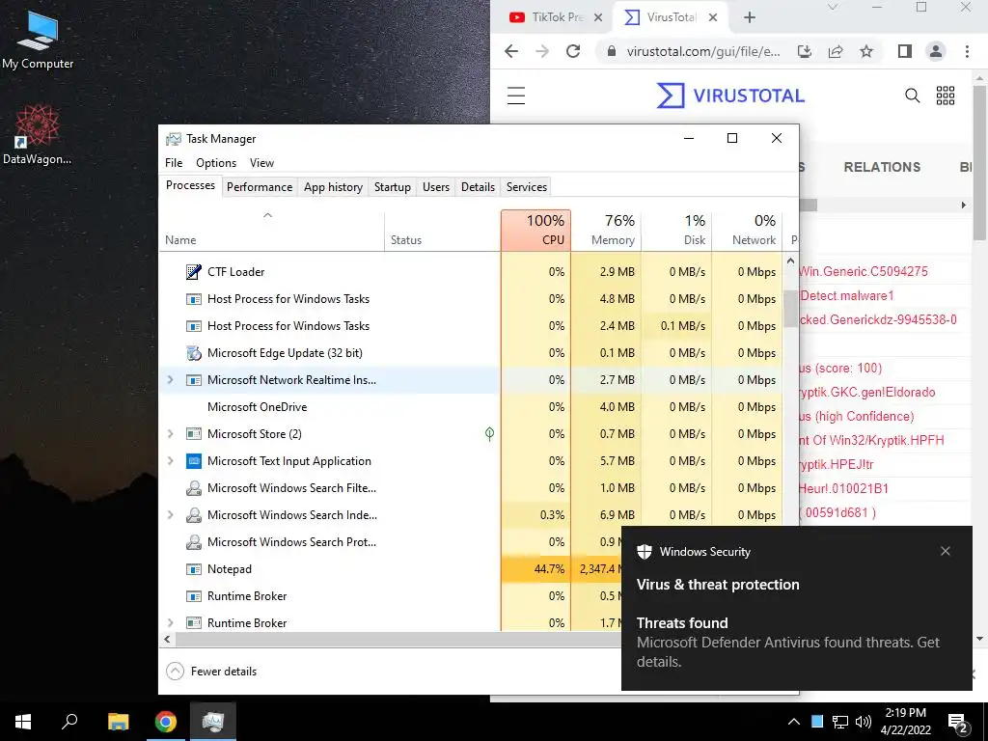
Task: Open the DataWagon desktop shortcut
Action: pos(38,135)
